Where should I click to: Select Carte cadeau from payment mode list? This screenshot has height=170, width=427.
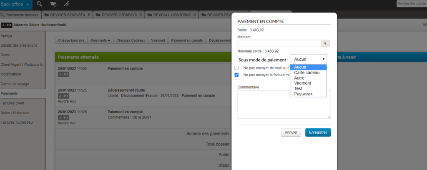(x=306, y=72)
